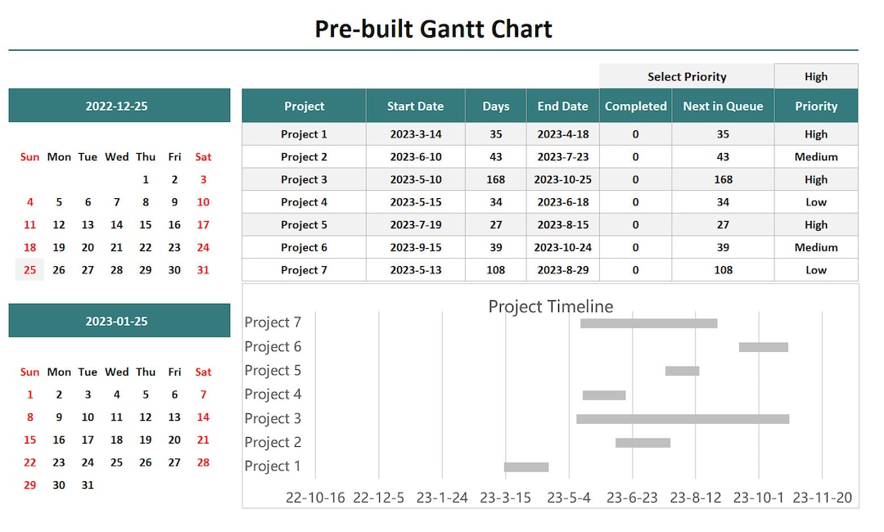
Task: Select the 23-3-15 axis label on the chart
Action: (x=505, y=497)
